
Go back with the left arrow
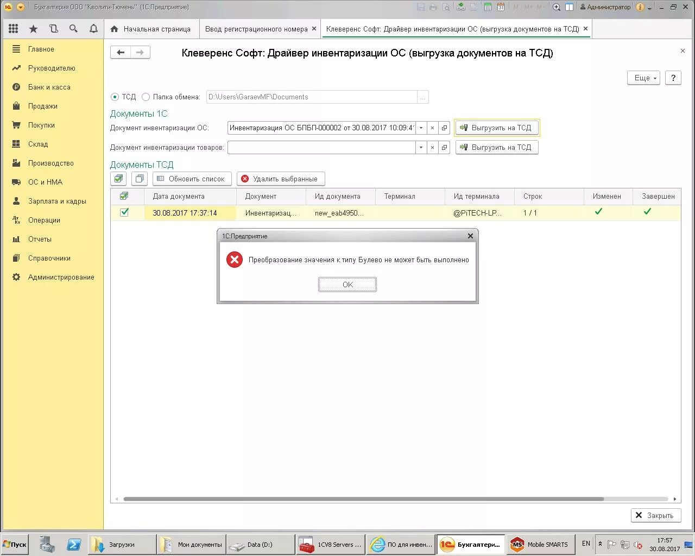(121, 52)
